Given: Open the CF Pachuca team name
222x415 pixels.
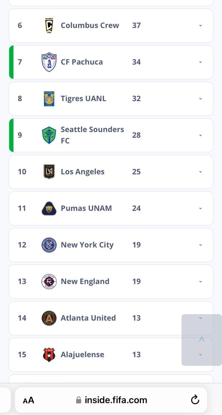Looking at the screenshot, I should (x=82, y=62).
